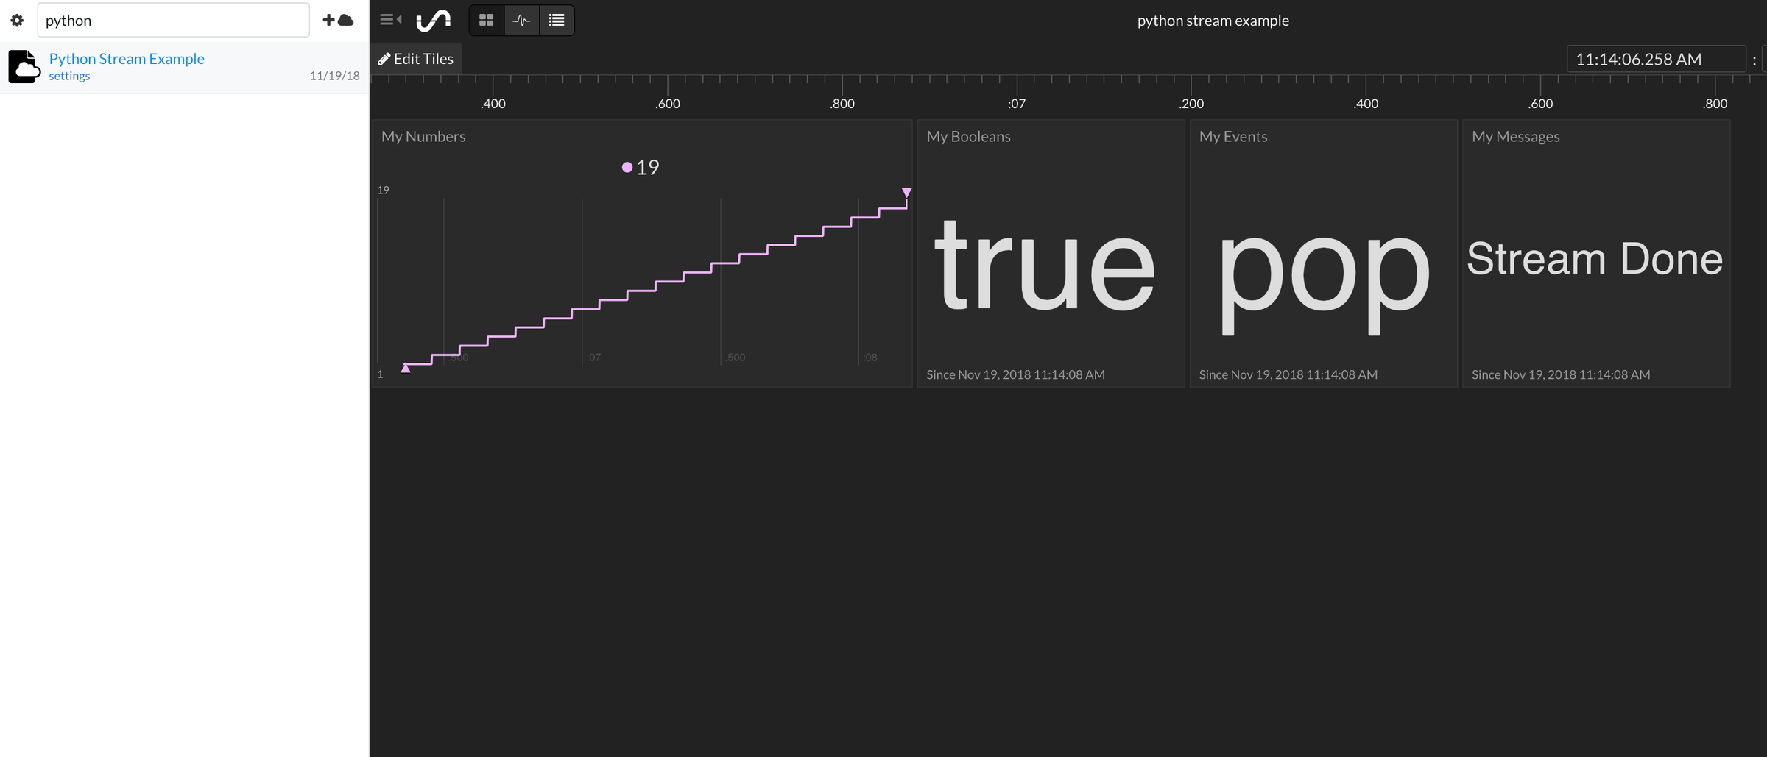Open the settings gear icon
Image resolution: width=1767 pixels, height=757 pixels.
[x=17, y=21]
